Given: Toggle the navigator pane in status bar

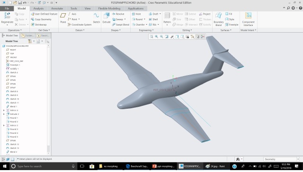Looking at the screenshot, I should click(3, 159).
